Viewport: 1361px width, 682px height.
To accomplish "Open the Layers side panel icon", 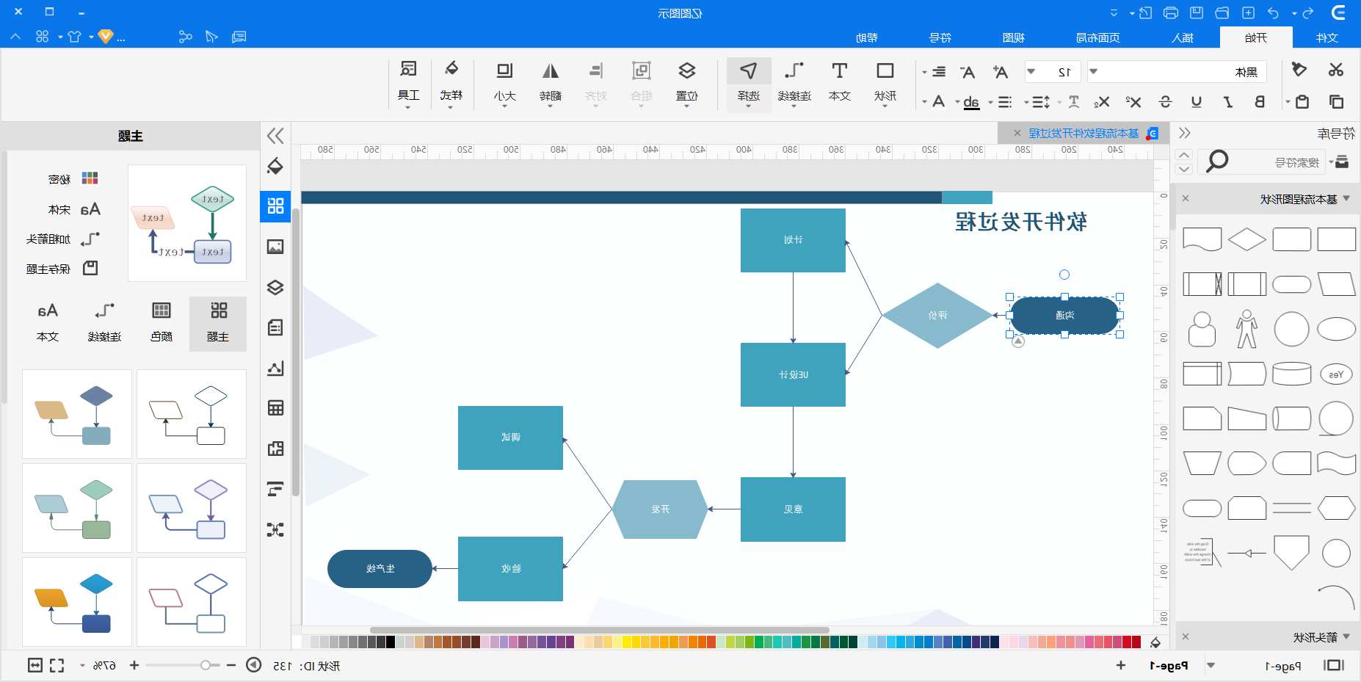I will [275, 287].
